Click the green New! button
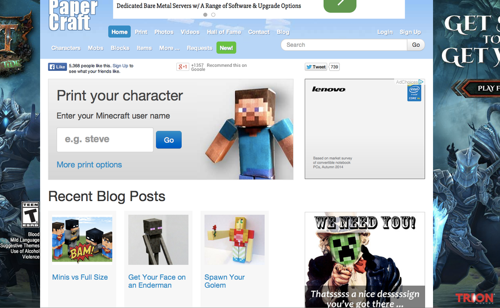The width and height of the screenshot is (500, 308). (x=226, y=48)
